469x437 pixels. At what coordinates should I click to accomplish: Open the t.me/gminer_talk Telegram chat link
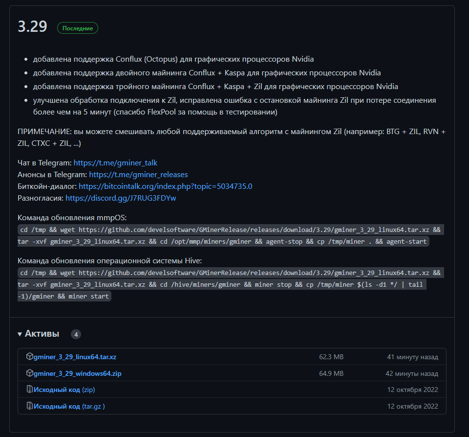pos(115,162)
